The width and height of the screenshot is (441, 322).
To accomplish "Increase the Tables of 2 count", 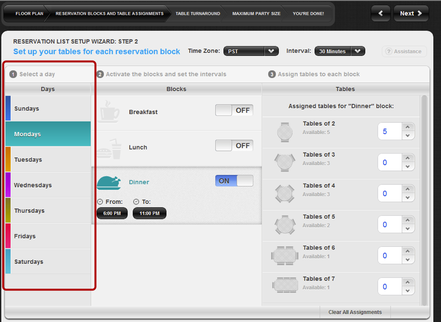I will (x=407, y=127).
